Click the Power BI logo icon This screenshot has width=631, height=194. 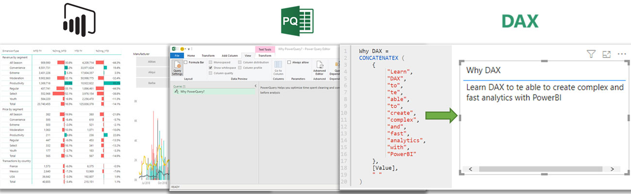[79, 19]
